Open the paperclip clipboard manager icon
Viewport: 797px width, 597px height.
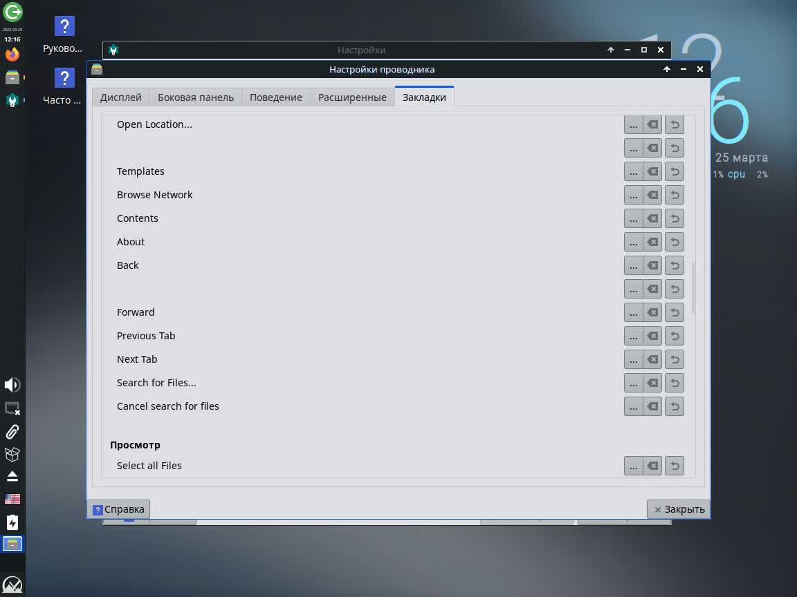12,431
